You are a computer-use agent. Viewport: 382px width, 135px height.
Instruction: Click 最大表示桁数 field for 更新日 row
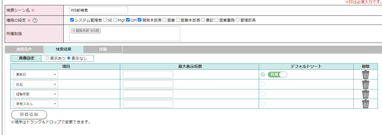pyautogui.click(x=148, y=74)
